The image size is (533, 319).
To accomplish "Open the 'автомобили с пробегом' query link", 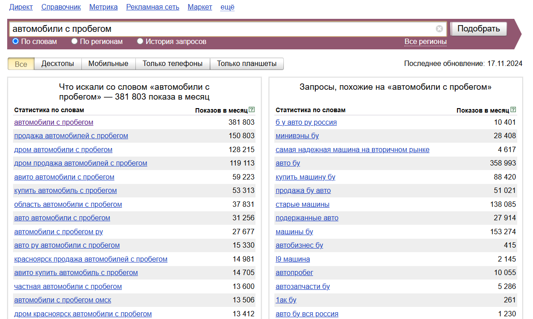I will [54, 122].
